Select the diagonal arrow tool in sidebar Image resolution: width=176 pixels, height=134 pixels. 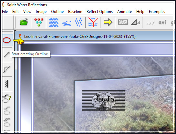(6, 54)
